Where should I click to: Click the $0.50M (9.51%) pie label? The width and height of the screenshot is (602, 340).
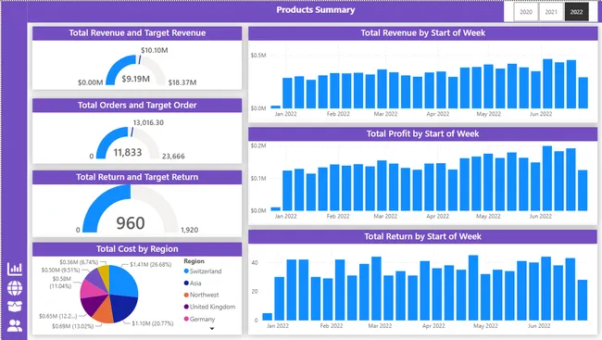click(60, 271)
